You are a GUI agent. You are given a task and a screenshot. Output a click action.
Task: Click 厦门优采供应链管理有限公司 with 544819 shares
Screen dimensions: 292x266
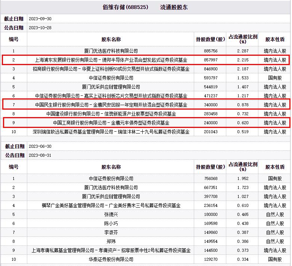(x=111, y=87)
